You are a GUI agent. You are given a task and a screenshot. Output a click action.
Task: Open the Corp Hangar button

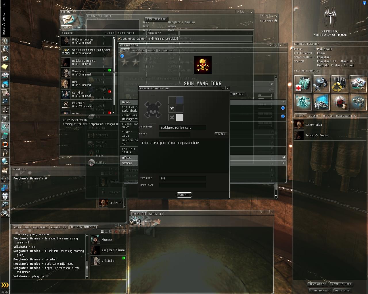pyautogui.click(x=320, y=291)
